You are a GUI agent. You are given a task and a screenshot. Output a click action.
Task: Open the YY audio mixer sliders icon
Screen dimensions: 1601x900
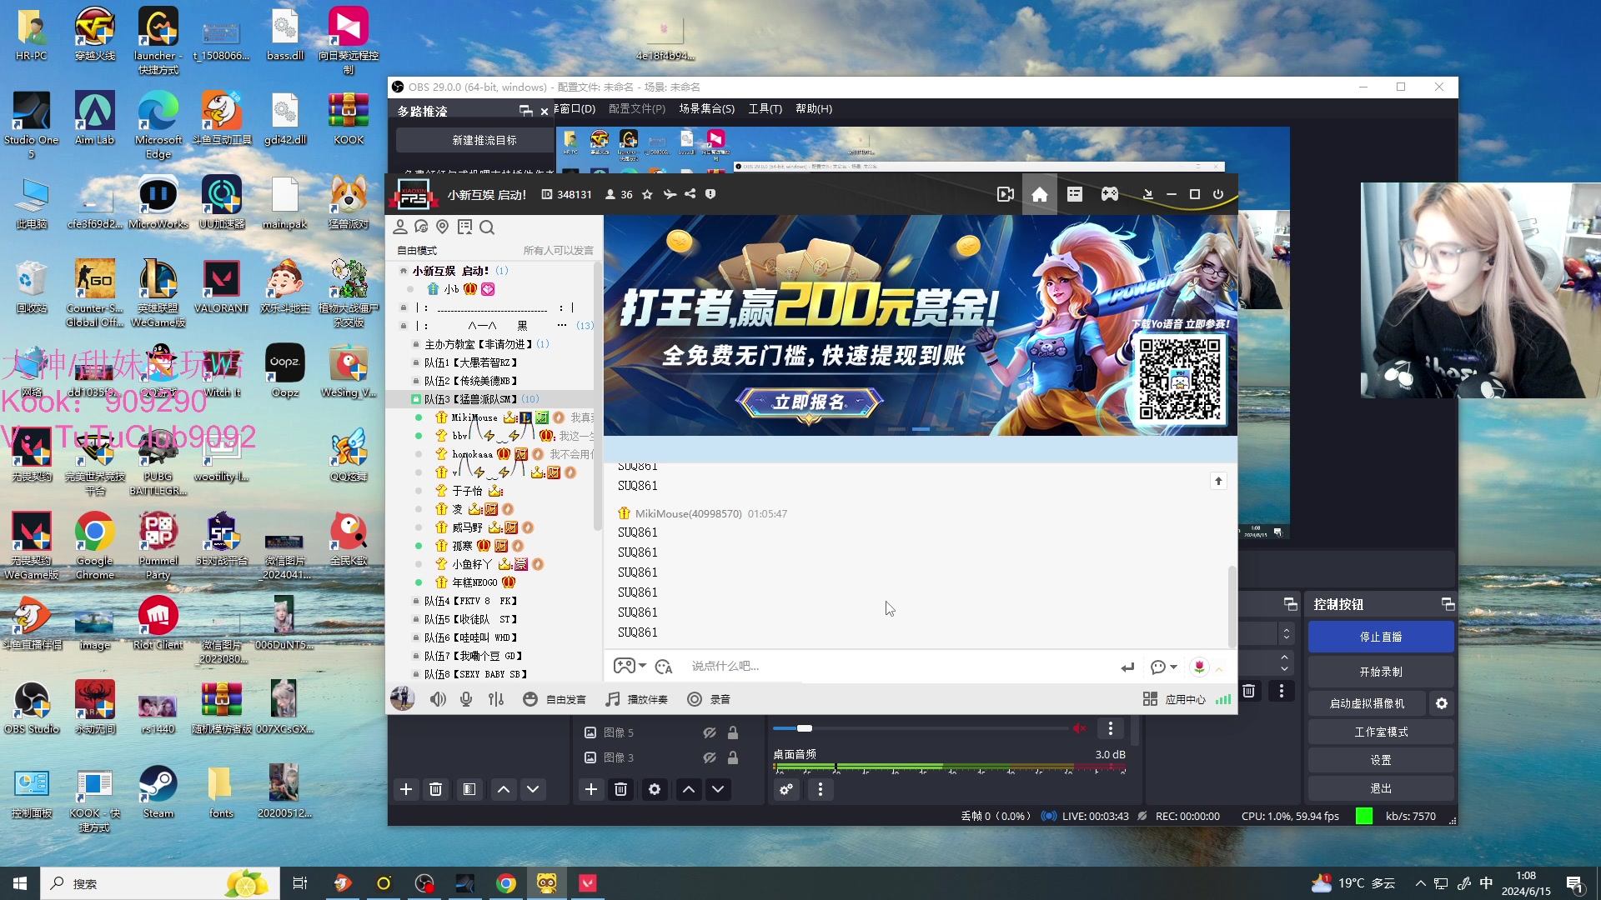point(496,699)
